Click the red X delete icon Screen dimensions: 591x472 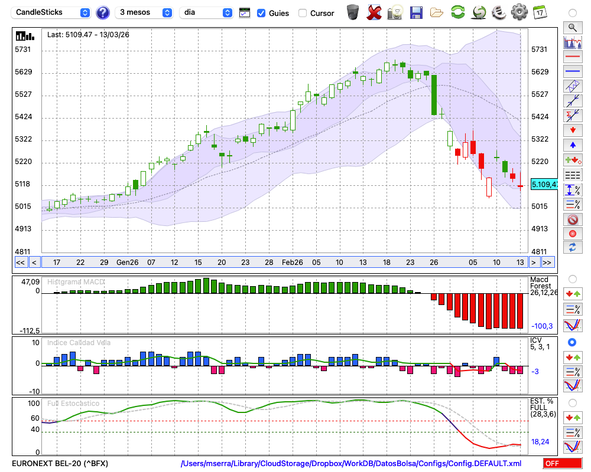click(374, 12)
